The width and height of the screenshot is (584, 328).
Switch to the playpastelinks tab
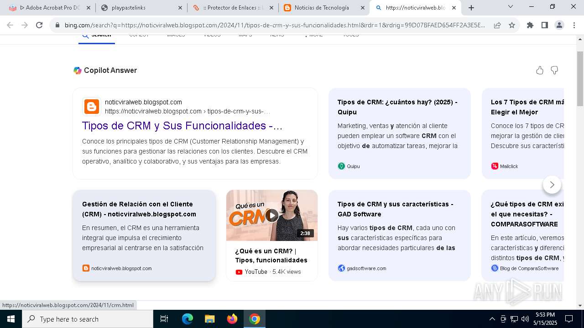[141, 8]
